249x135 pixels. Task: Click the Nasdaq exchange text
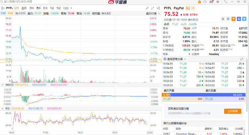click(x=214, y=54)
